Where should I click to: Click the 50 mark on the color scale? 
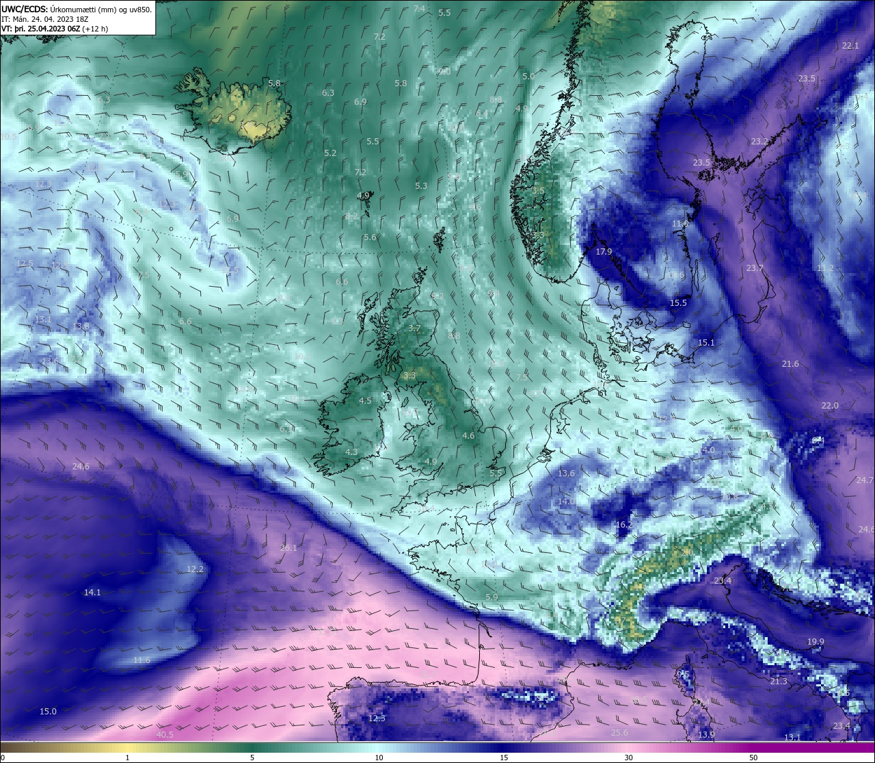pos(753,758)
